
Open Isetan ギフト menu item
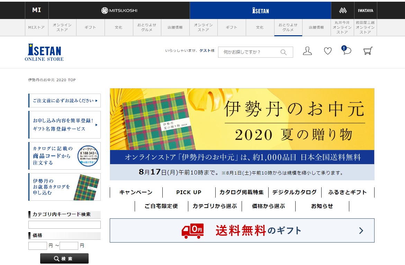coord(232,27)
